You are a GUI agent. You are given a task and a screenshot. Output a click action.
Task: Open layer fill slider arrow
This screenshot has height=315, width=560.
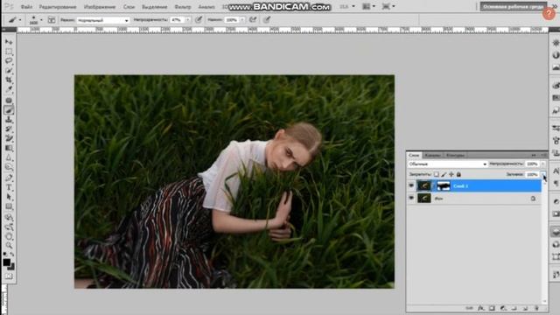(543, 174)
